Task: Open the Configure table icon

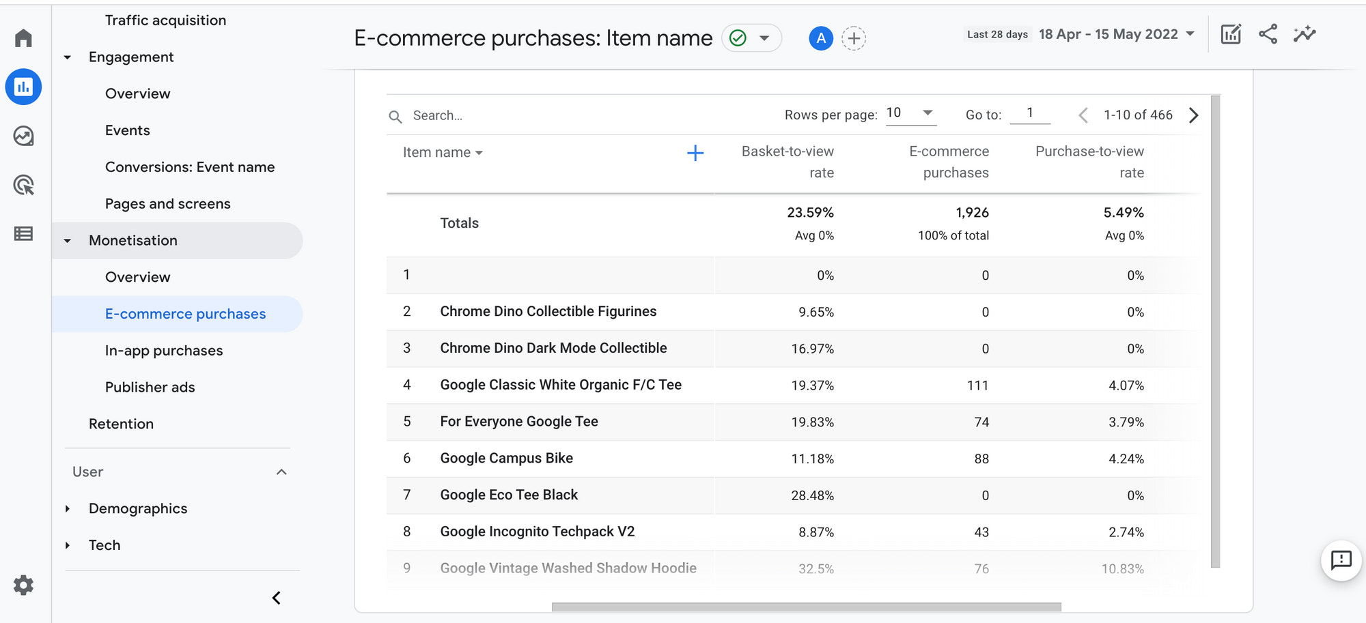Action: (x=23, y=234)
